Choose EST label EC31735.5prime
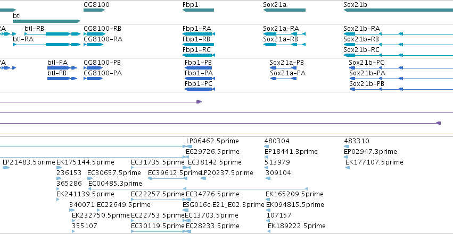Screen dimensions: 453x234 tap(158, 162)
